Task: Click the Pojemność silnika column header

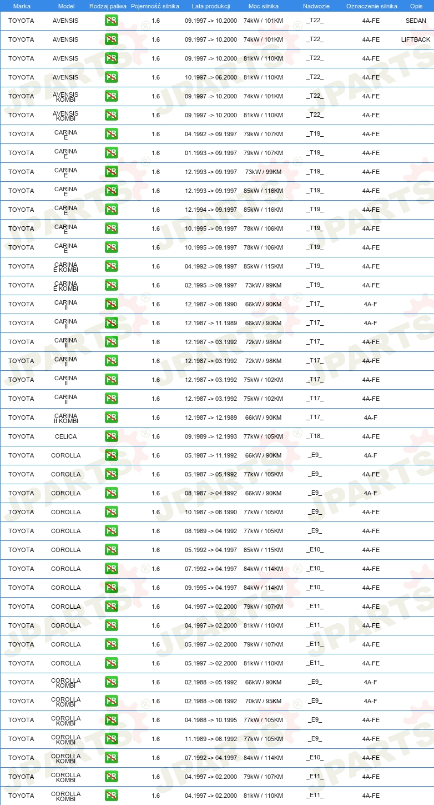Action: 155,6
